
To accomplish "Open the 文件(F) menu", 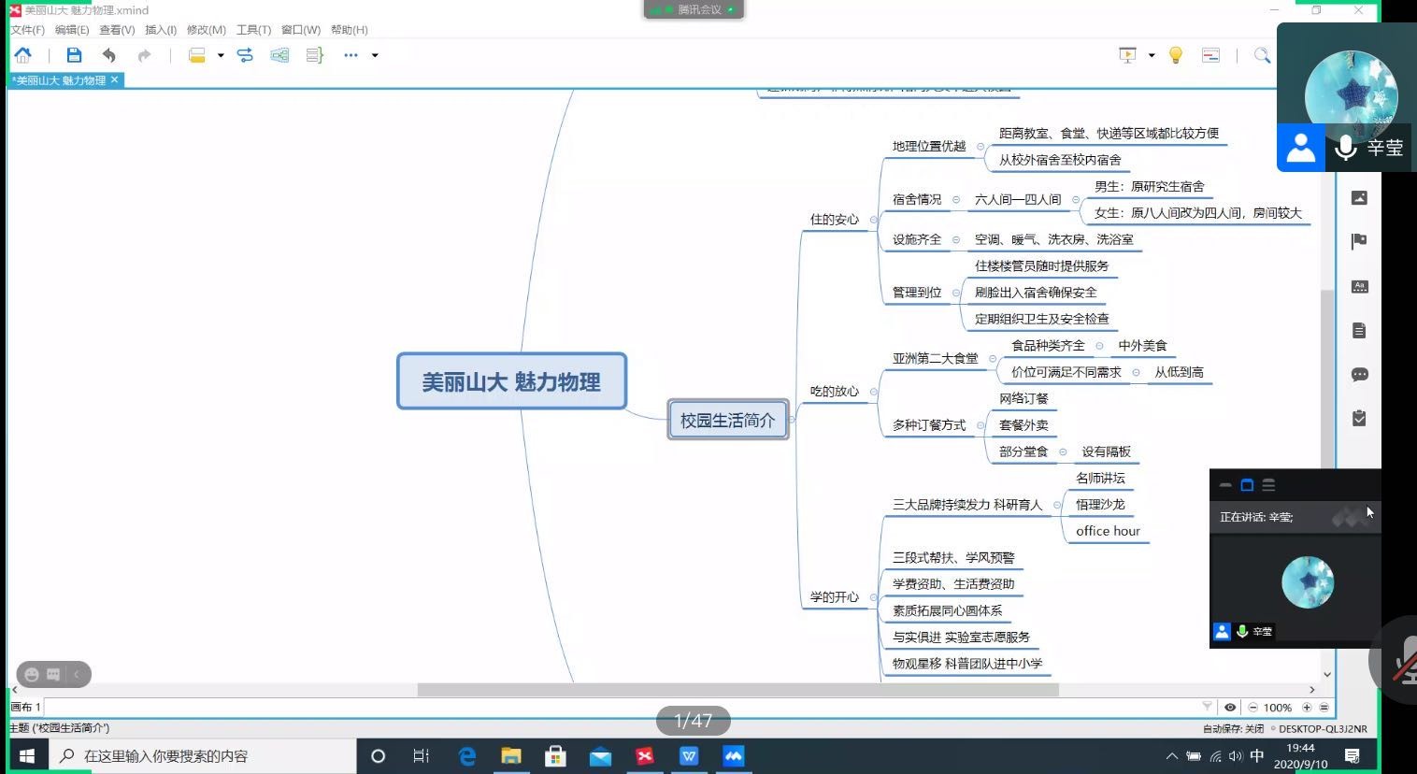I will coord(27,30).
